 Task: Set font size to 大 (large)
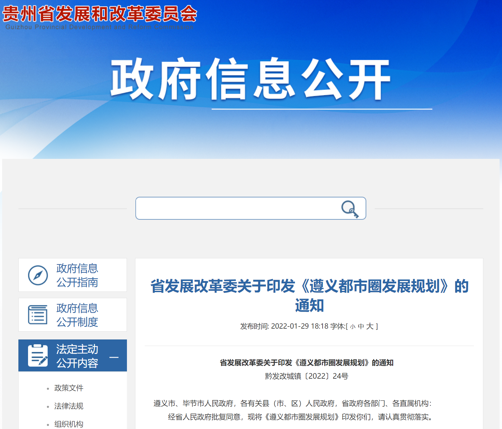[x=370, y=326]
